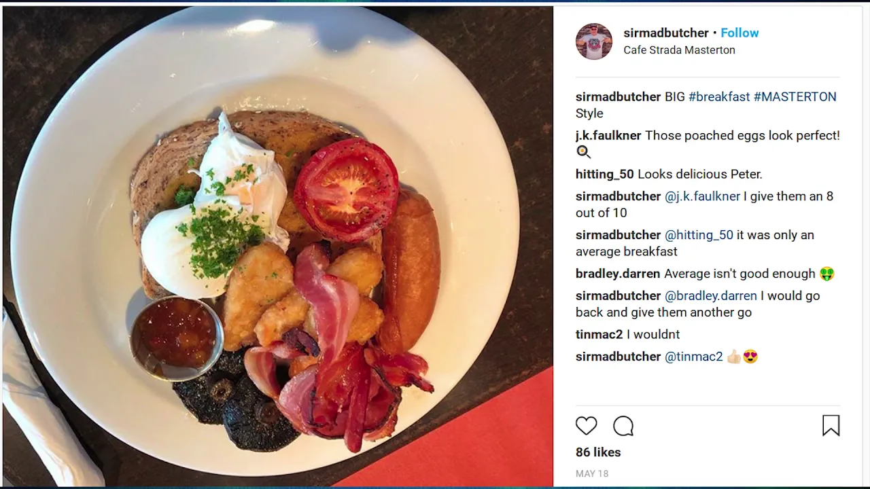Viewport: 870px width, 489px height.
Task: Open sirmadbutcher profile avatar
Action: [x=594, y=41]
